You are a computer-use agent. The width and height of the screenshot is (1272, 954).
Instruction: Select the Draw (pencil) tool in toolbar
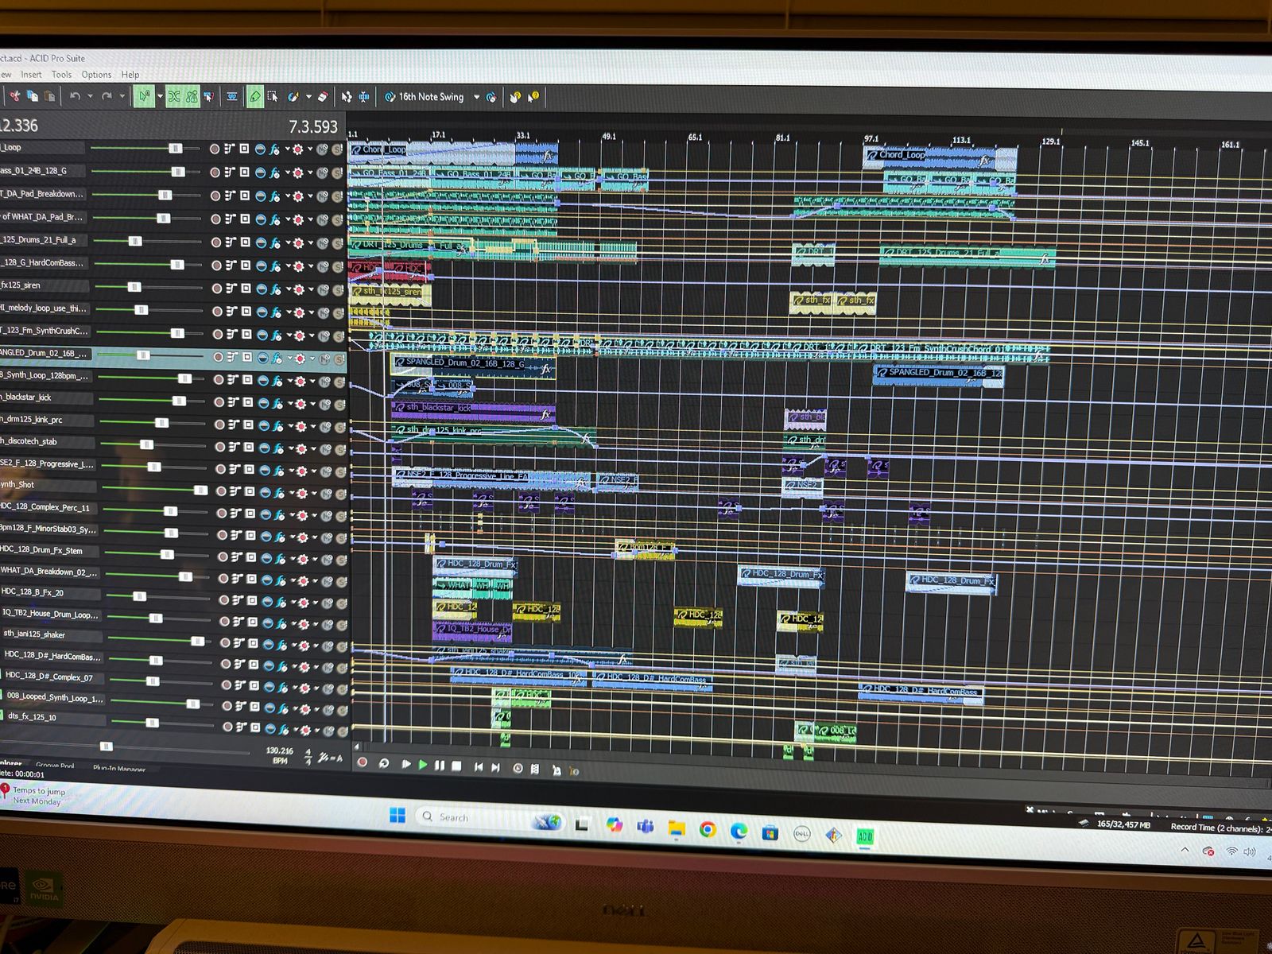coord(254,97)
